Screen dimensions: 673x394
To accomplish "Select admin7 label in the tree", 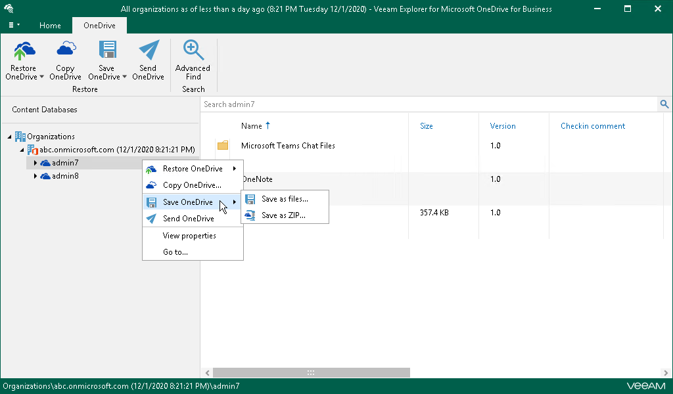I will point(65,163).
